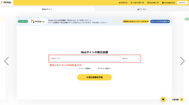189x105 pixels.
Task: Click the MONJI logo in the header
Action: click(x=7, y=2)
